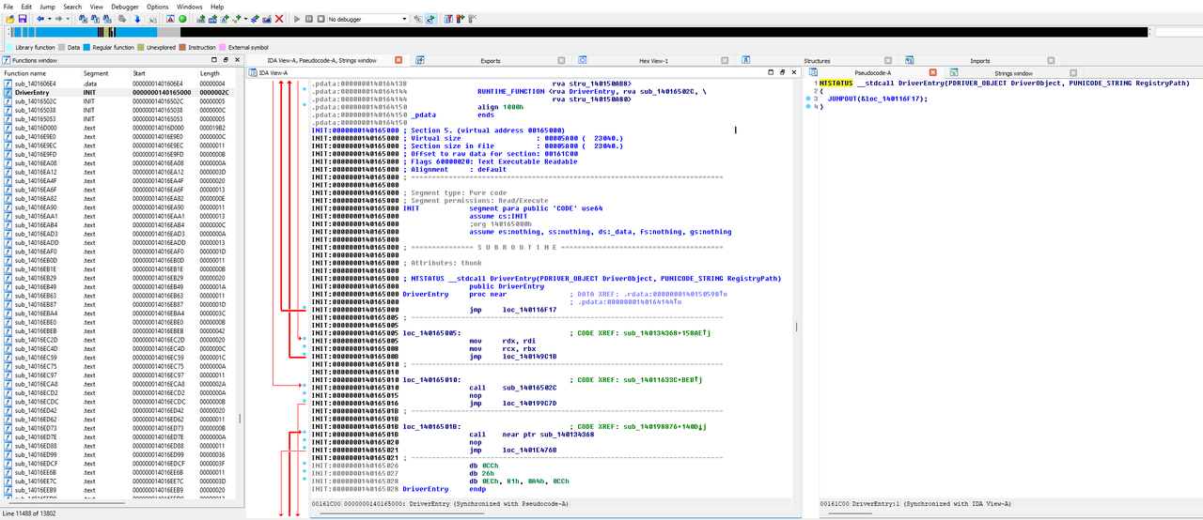Click the blue down arrow icon

[138, 19]
